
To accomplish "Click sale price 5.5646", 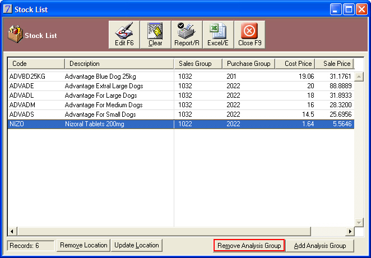I will (x=342, y=124).
